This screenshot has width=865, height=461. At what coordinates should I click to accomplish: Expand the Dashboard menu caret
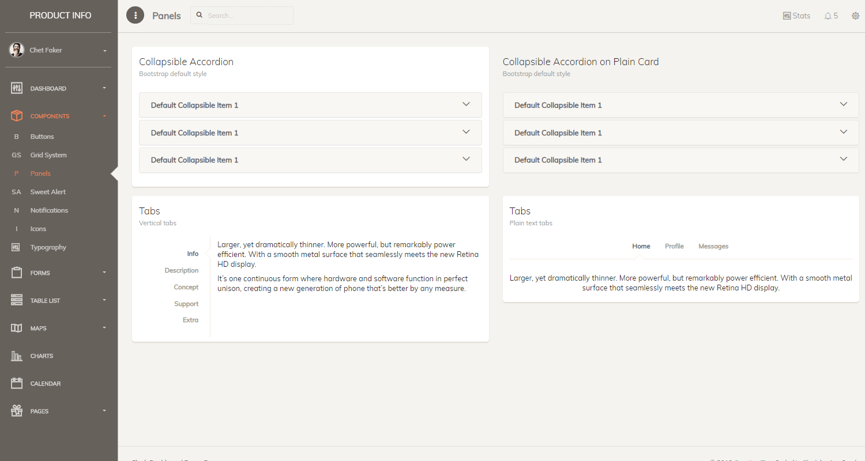point(104,88)
